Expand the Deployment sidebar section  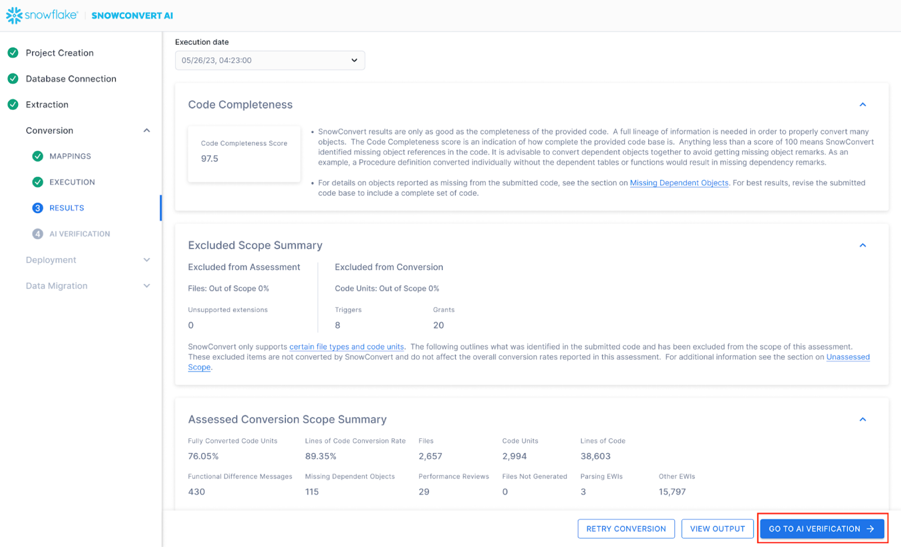[147, 260]
